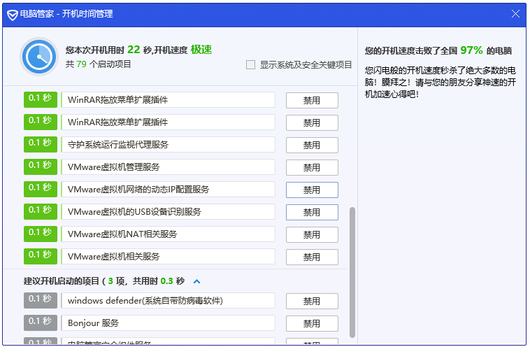Viewport: 530px width, 347px height.
Task: Disable VMware虚拟机相关服务 at startup
Action: 312,257
